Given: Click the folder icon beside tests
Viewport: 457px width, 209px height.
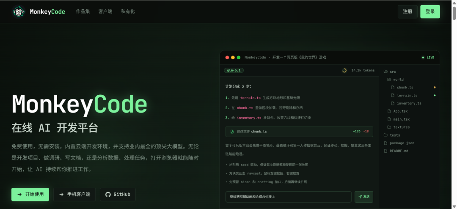Looking at the screenshot, I should [x=385, y=135].
